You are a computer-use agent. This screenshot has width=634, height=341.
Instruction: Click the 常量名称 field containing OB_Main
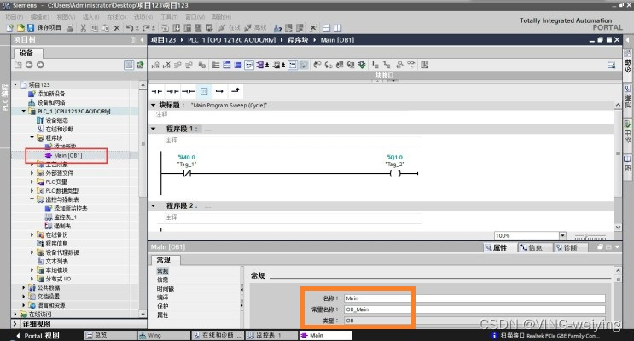tap(474, 309)
